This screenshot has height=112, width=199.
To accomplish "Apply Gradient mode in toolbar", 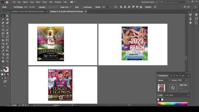I will click(x=5, y=74).
